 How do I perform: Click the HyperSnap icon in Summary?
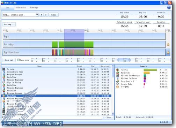(x=118, y=81)
